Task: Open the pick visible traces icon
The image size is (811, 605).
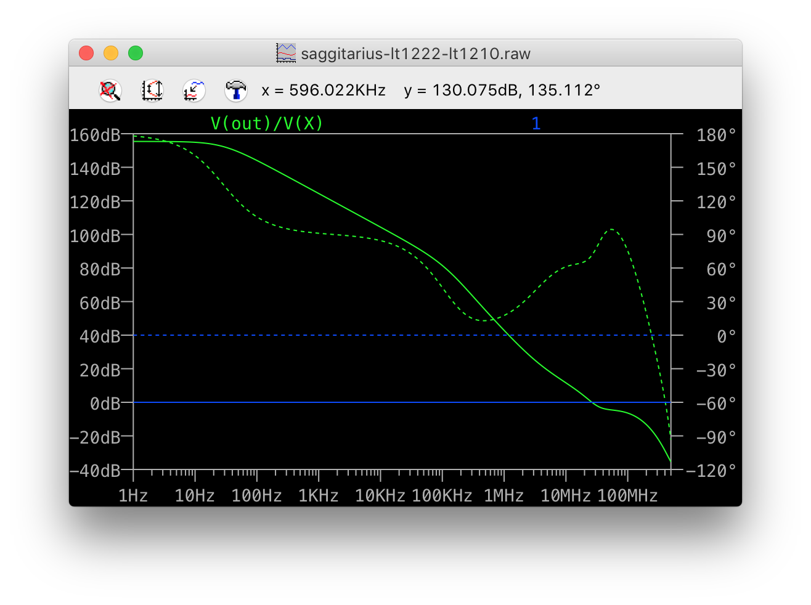Action: point(194,91)
